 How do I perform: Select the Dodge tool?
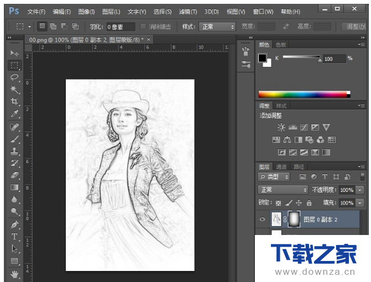click(14, 211)
